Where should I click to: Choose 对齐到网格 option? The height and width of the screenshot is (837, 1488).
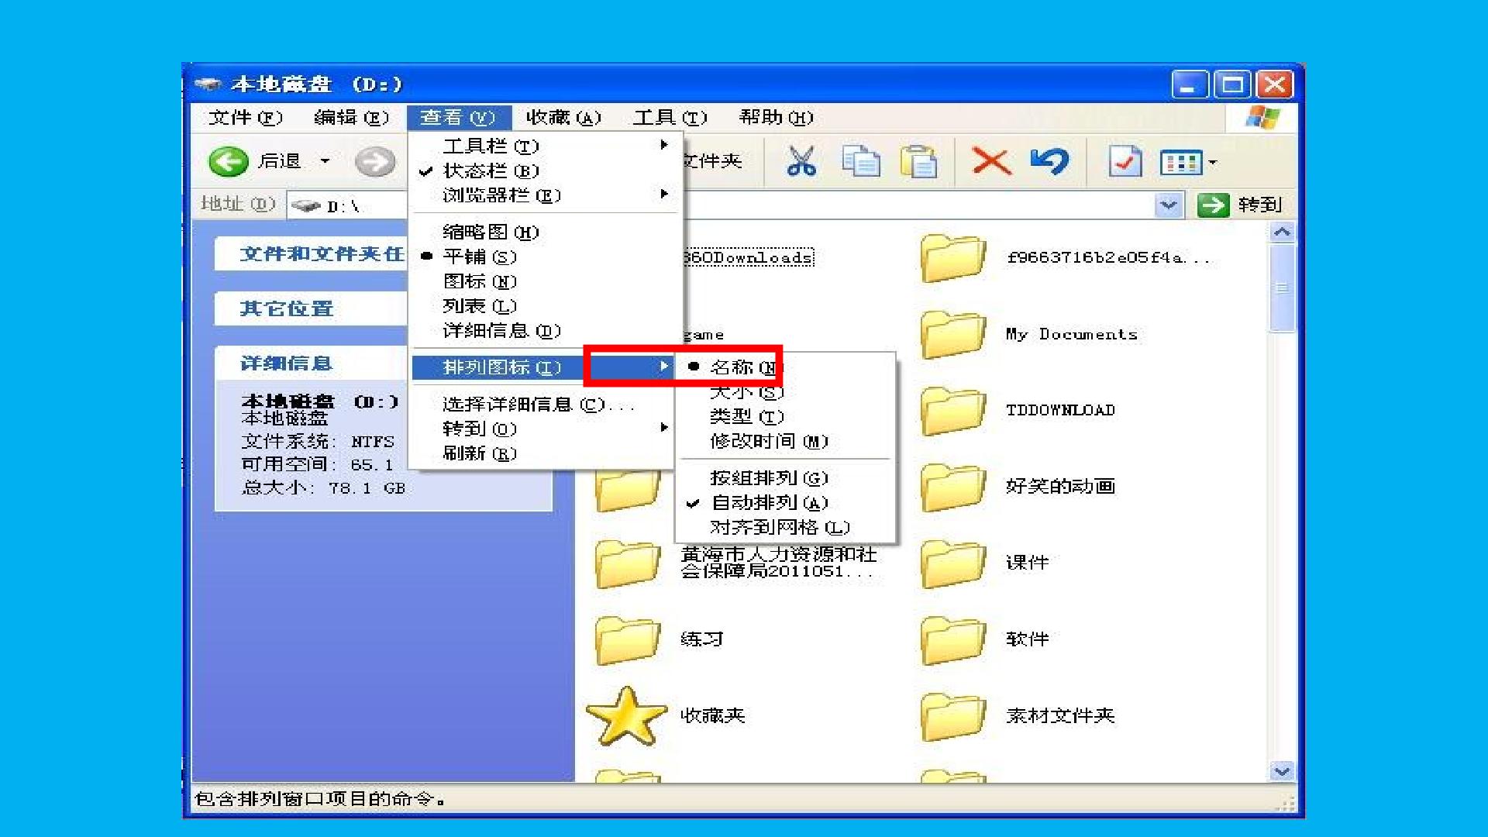click(x=786, y=528)
